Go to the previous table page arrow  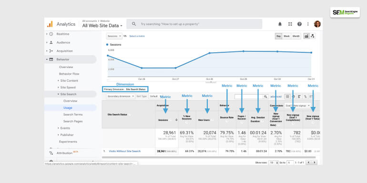click(309, 162)
